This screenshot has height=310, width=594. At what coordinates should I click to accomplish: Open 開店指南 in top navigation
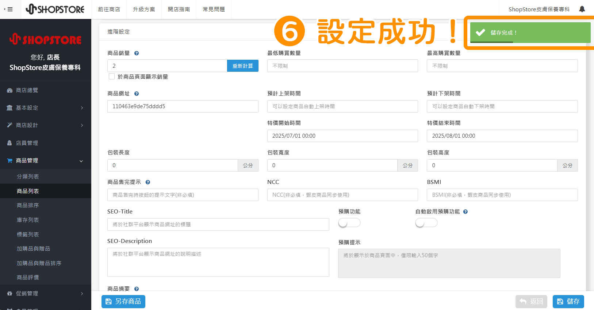[179, 9]
